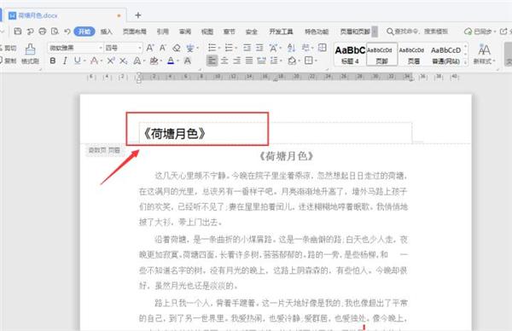Click the borders icon
Viewport: 512px width, 331px height.
pyautogui.click(x=309, y=61)
